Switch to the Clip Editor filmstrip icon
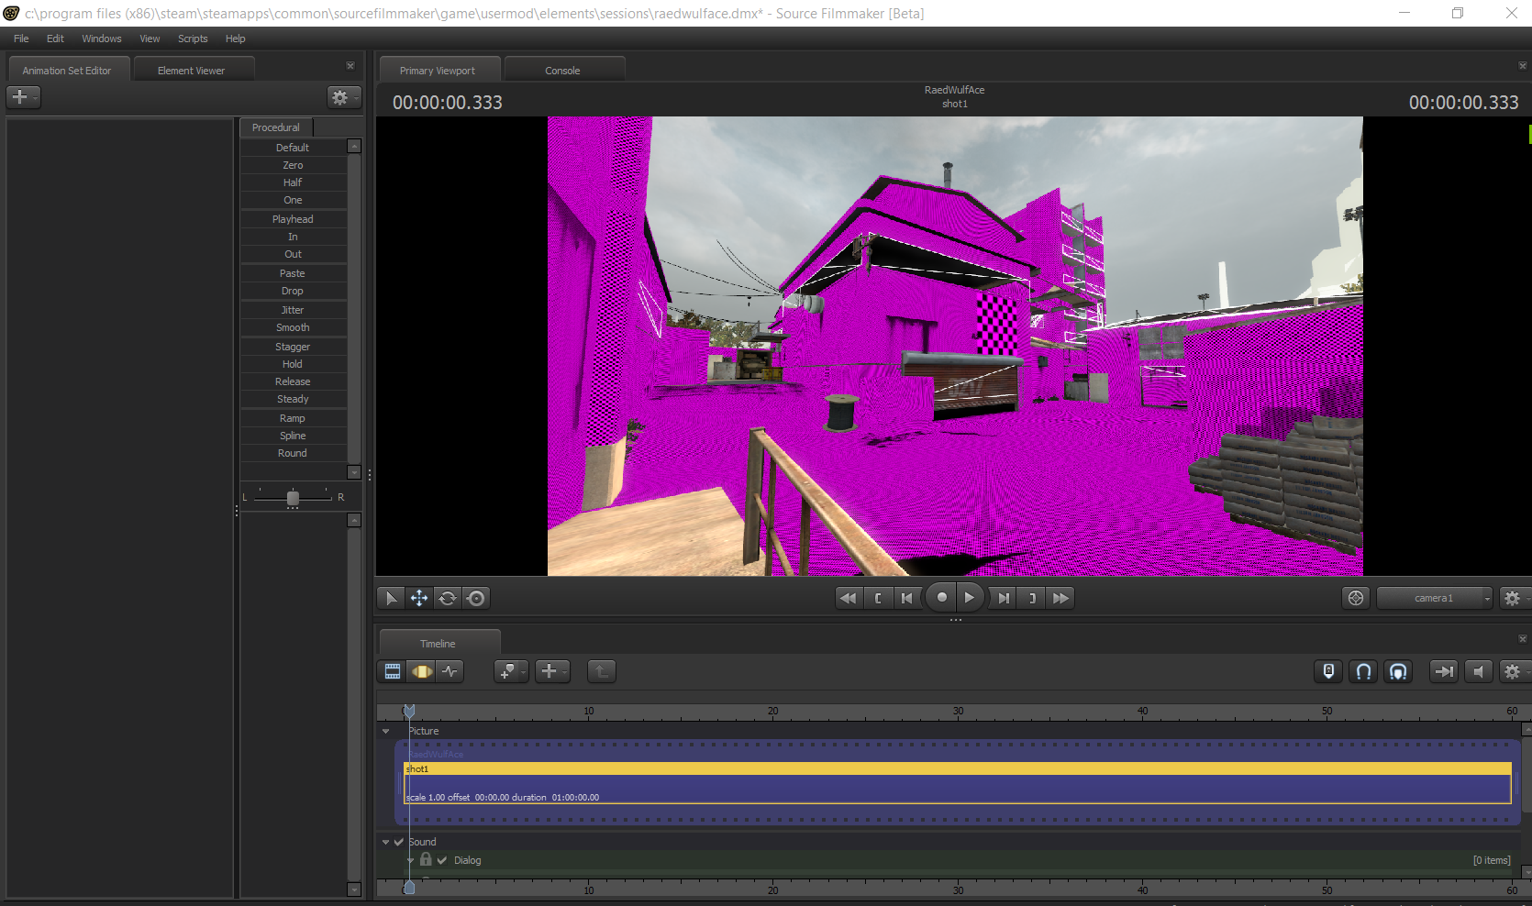The height and width of the screenshot is (906, 1532). [x=392, y=671]
